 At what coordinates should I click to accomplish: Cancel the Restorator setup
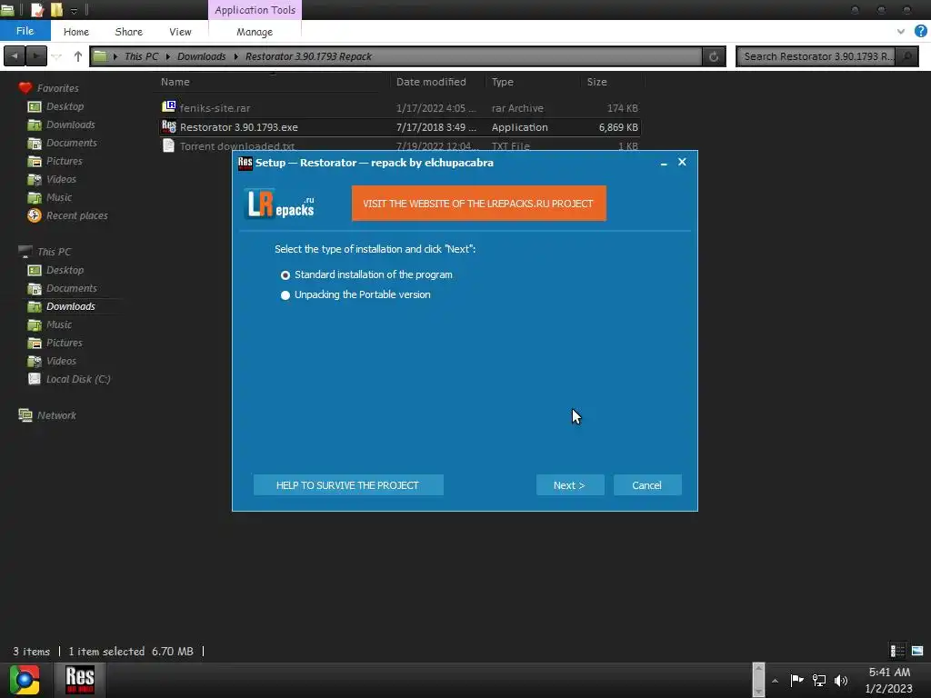coord(647,485)
